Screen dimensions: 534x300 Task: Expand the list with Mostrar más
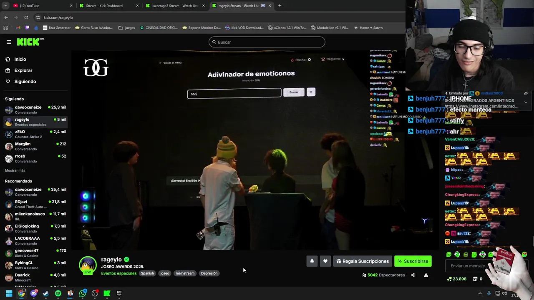click(x=15, y=170)
